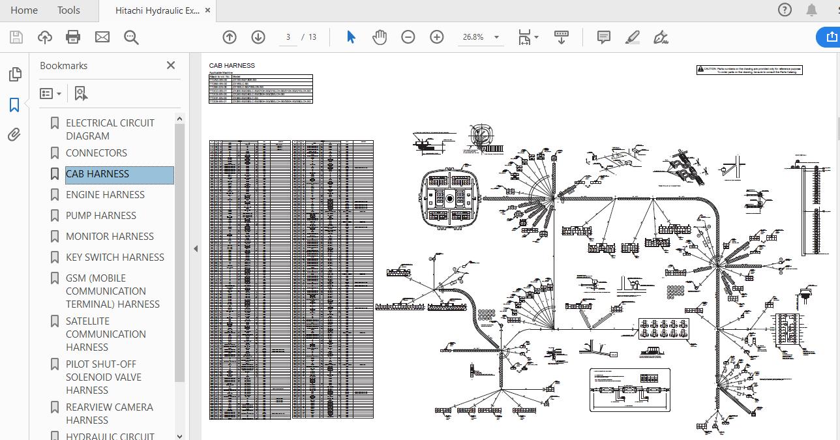
Task: Activate the Selection arrow tool
Action: 351,37
